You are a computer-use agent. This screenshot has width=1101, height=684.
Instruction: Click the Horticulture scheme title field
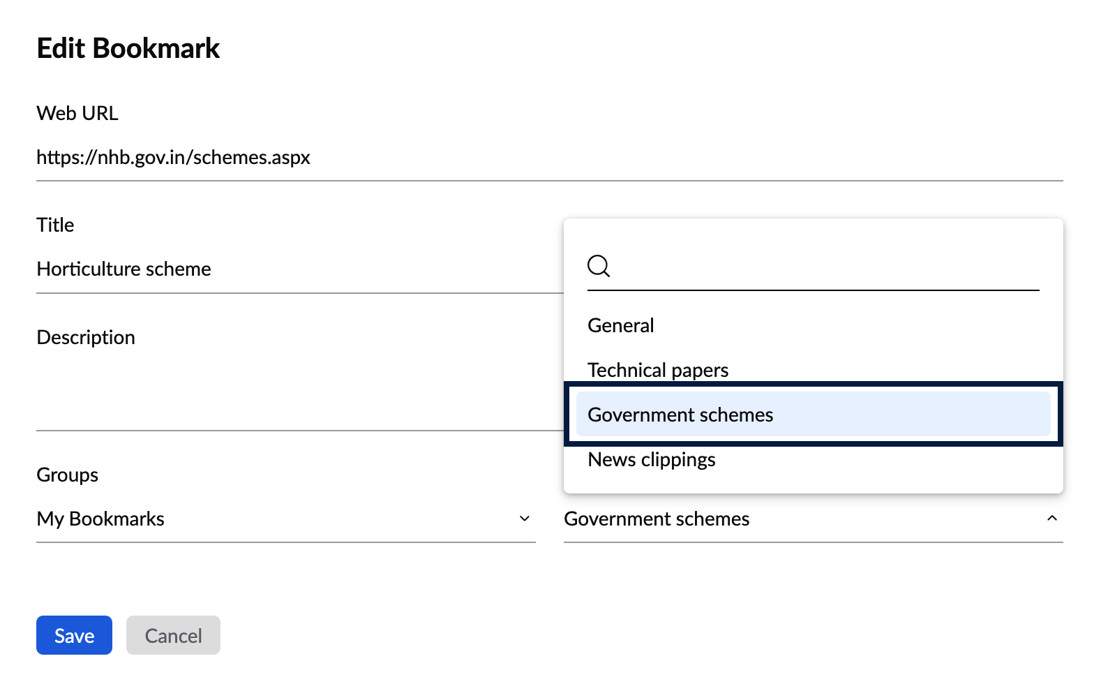pyautogui.click(x=300, y=269)
